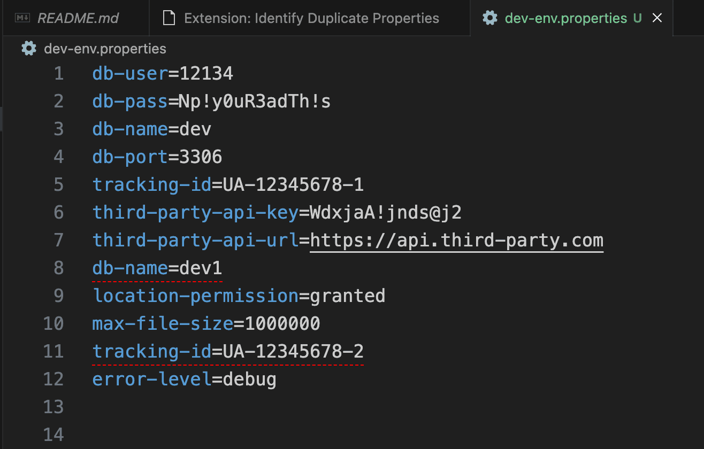Click the port value 3306
704x449 pixels.
tap(201, 157)
